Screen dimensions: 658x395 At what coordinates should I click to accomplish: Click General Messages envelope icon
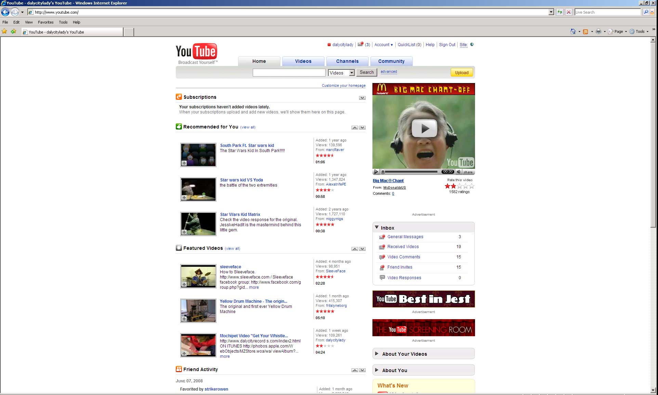tap(382, 237)
